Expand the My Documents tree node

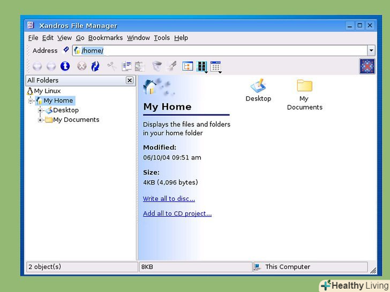pos(40,120)
